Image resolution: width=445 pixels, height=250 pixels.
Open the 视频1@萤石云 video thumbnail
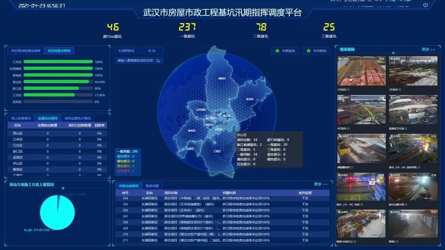tap(361, 224)
